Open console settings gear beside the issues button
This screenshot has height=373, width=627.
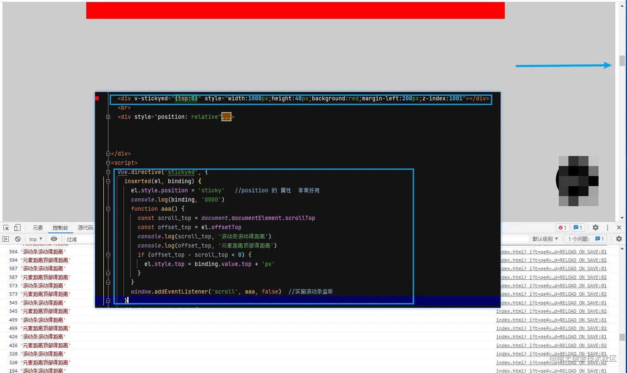point(619,239)
